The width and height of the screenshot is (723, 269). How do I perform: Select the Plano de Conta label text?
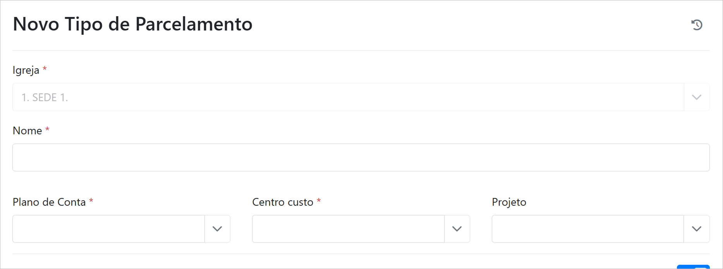pyautogui.click(x=49, y=202)
